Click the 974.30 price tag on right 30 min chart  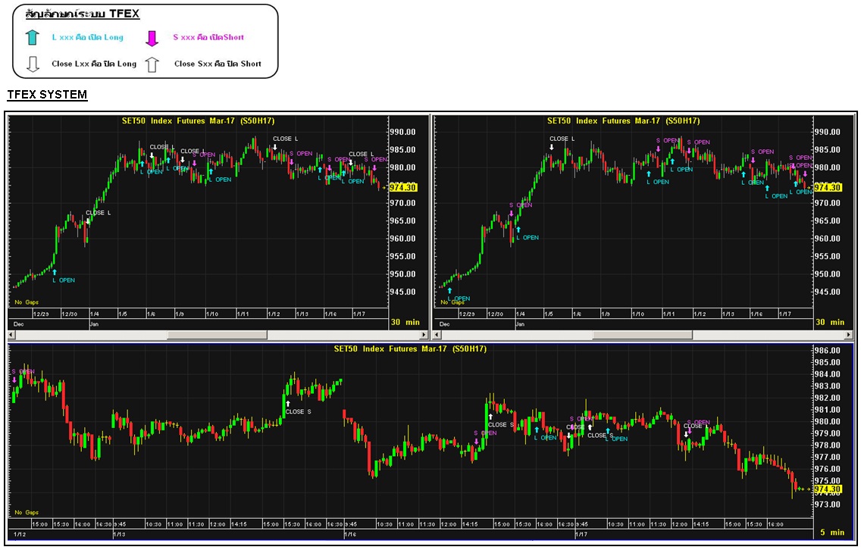pos(828,188)
